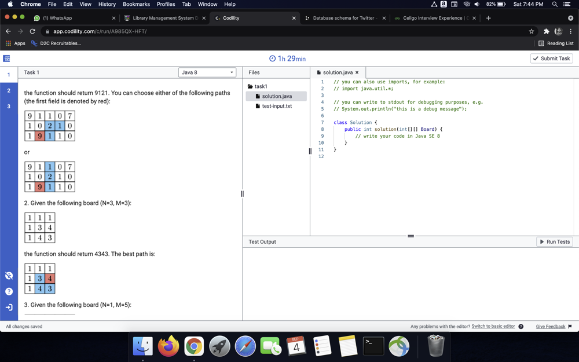Click the splitter handle above Test Output
This screenshot has height=362, width=579.
pos(411,236)
